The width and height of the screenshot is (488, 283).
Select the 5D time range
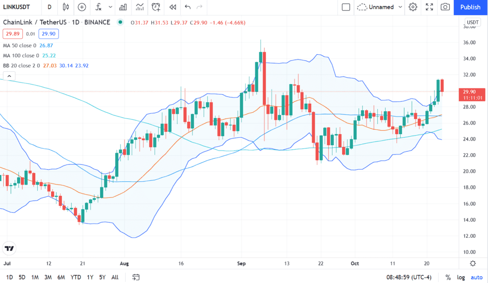(x=22, y=277)
